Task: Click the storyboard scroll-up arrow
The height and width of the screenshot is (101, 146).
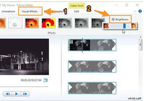Action: click(x=140, y=37)
